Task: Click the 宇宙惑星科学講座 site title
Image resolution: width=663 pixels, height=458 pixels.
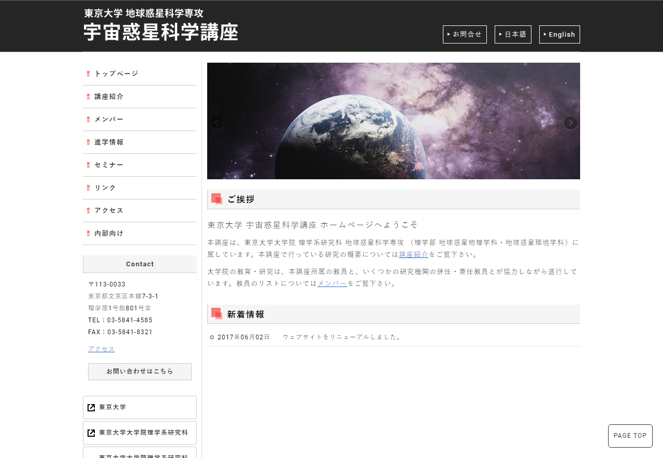Action: (x=161, y=32)
